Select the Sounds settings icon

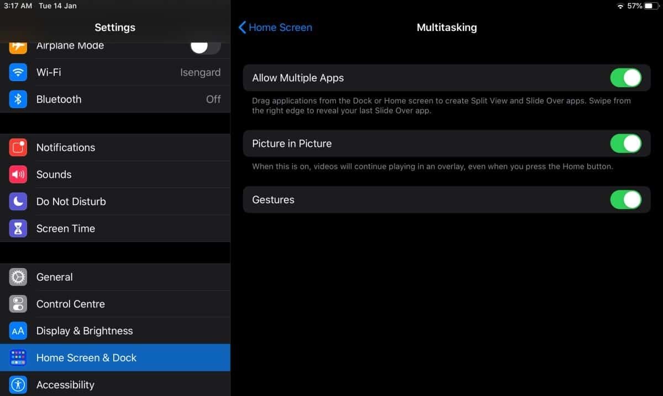(x=18, y=174)
